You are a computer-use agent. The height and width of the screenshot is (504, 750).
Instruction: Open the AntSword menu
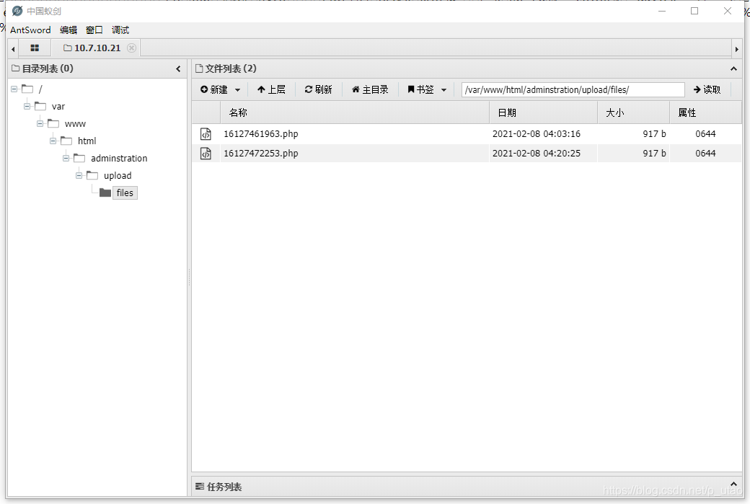coord(30,30)
